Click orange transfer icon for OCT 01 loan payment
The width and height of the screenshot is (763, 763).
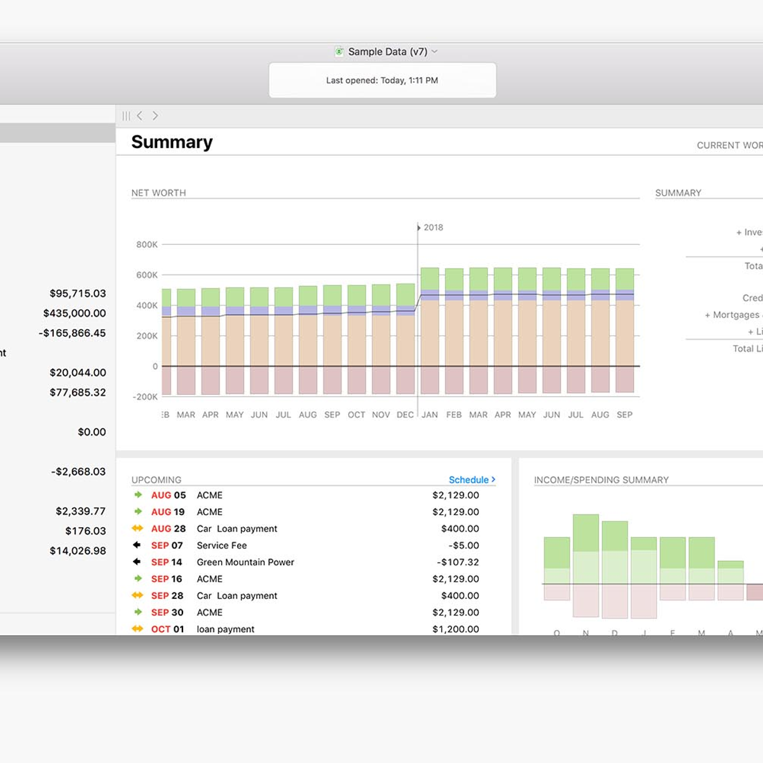click(137, 629)
